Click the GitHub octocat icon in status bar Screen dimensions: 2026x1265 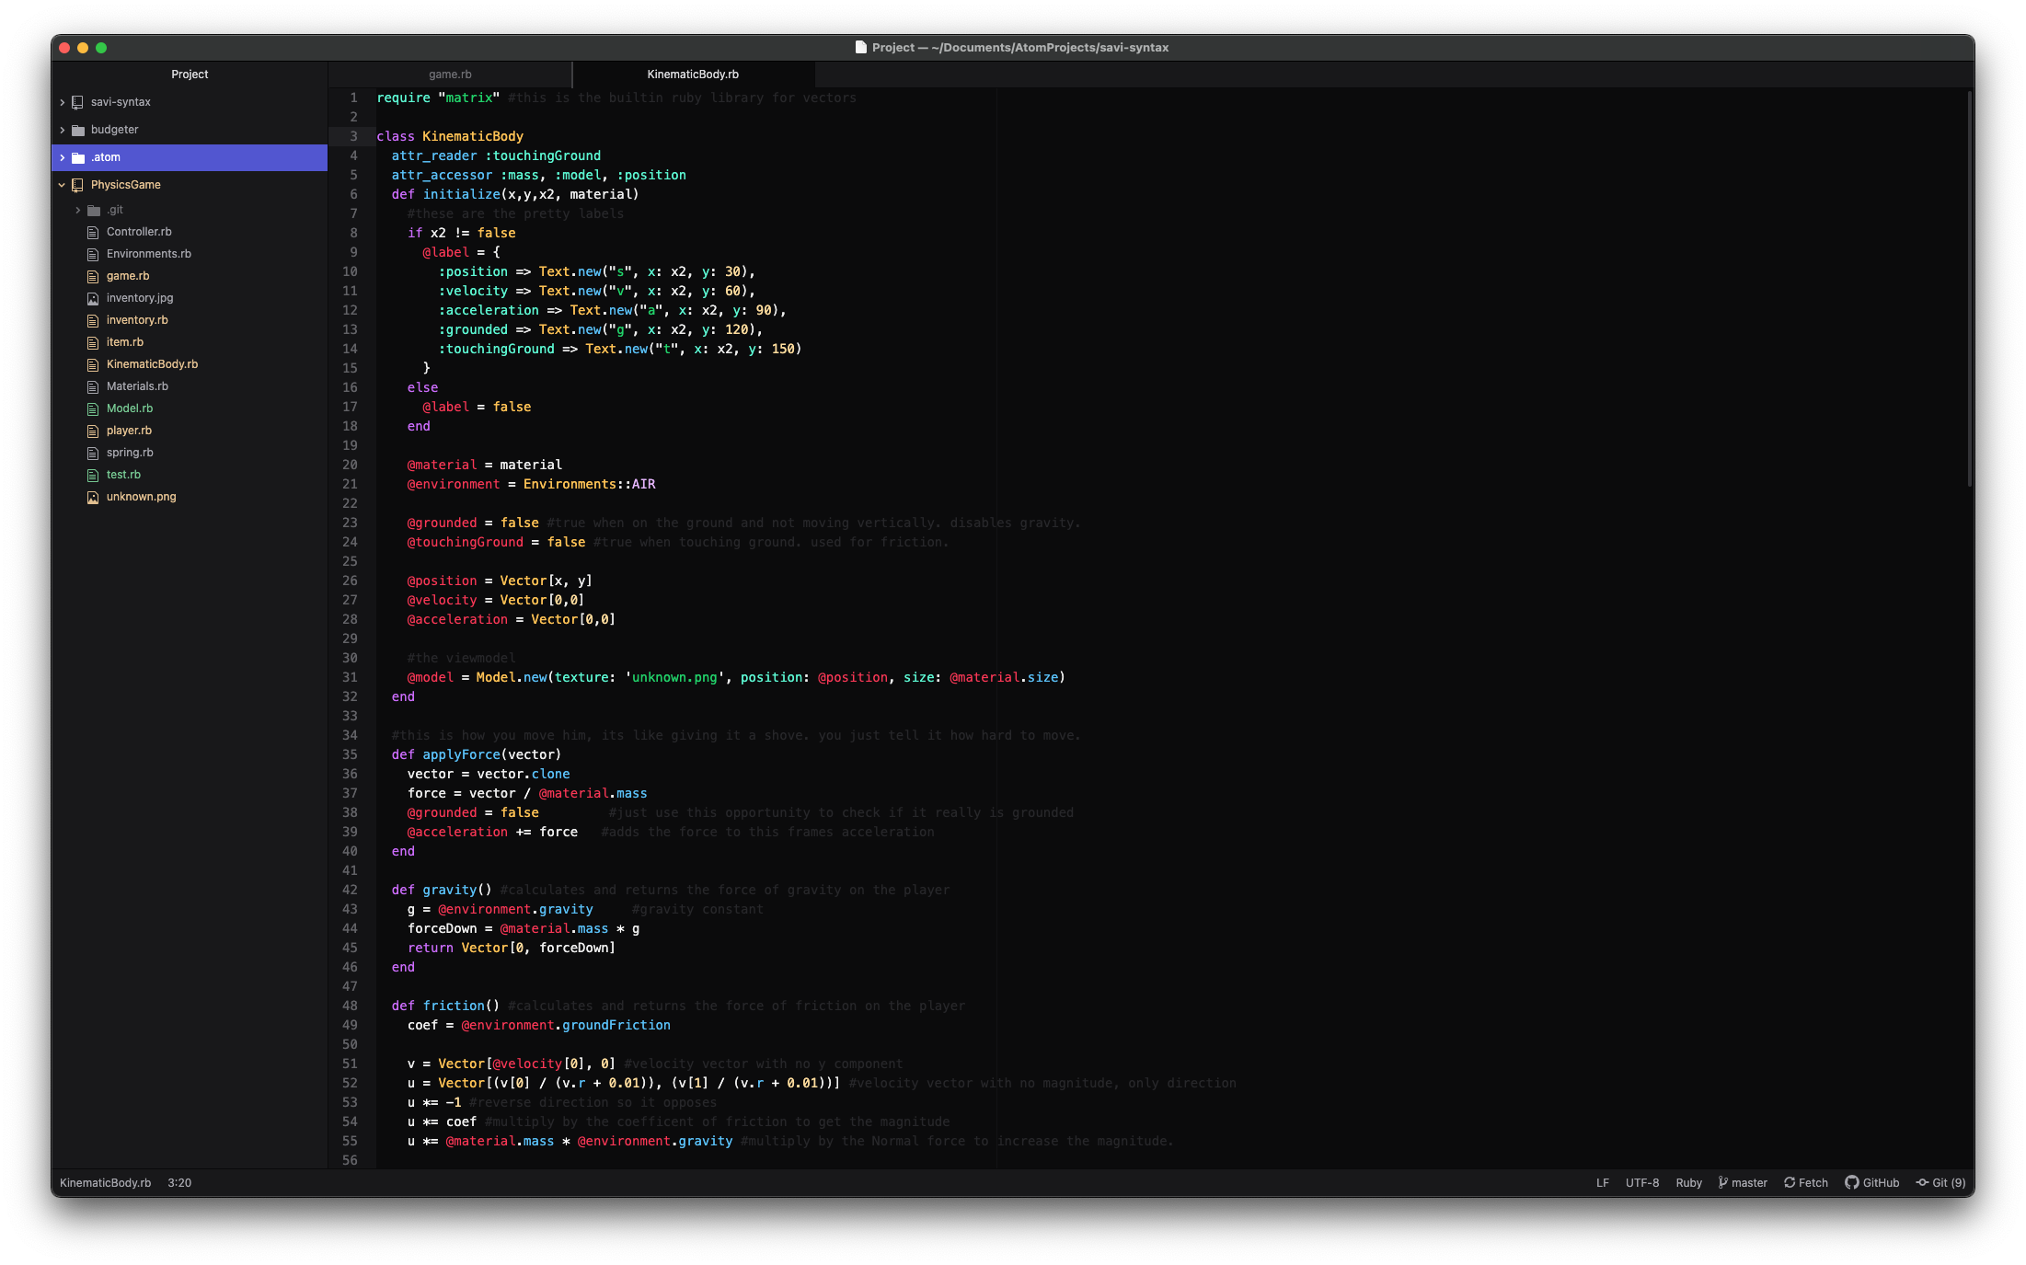(x=1852, y=1182)
